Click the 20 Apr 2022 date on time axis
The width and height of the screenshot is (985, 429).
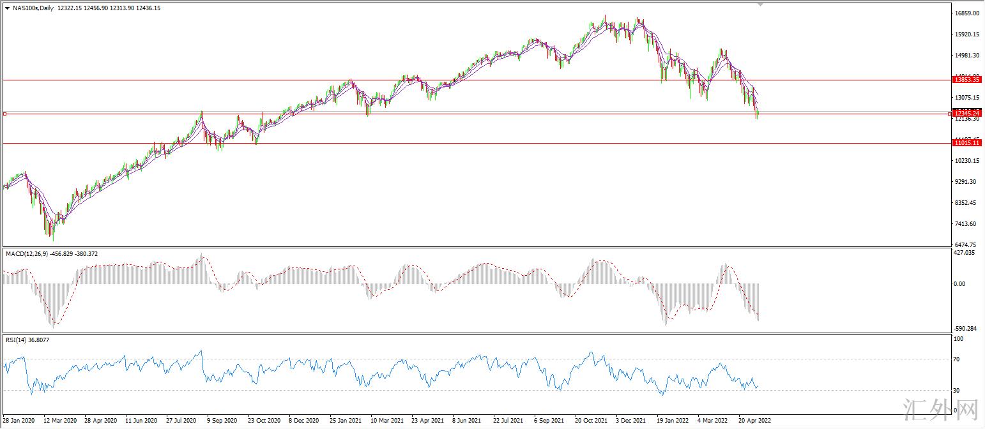pos(756,421)
